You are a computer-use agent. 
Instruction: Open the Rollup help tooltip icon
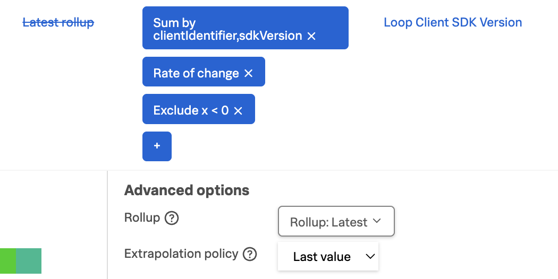[x=171, y=218]
